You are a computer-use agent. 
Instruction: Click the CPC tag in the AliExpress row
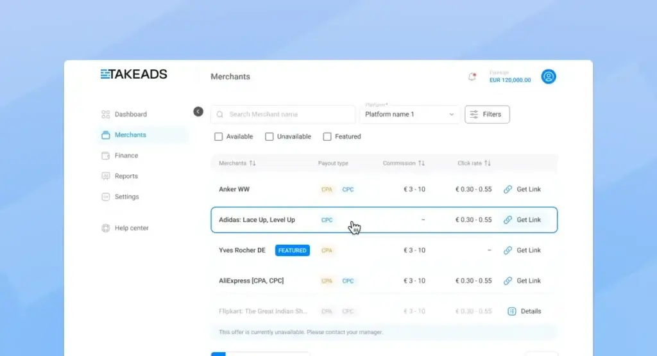[348, 281]
